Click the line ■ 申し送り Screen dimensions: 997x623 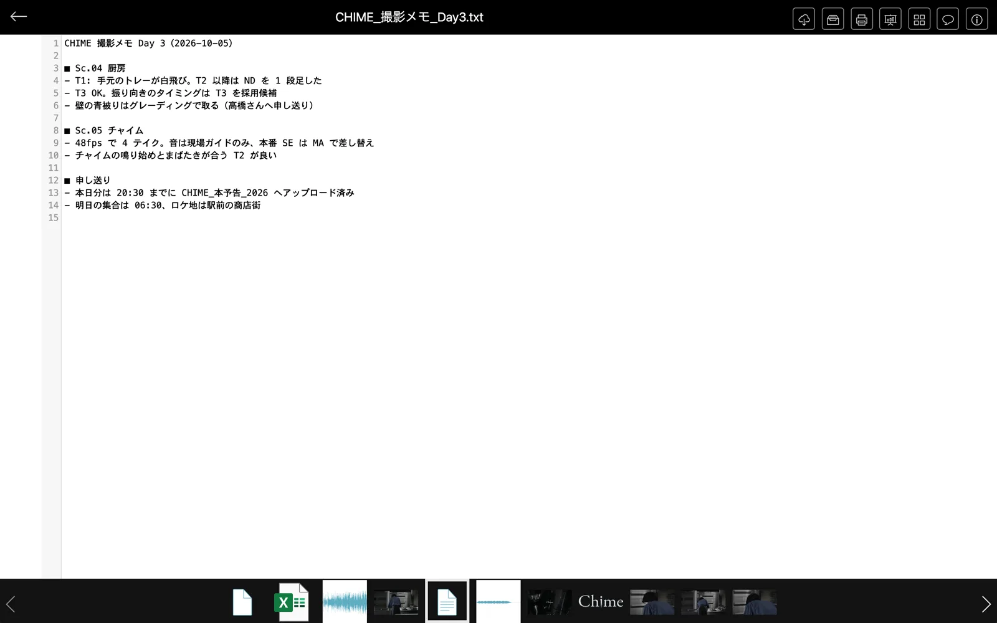87,180
